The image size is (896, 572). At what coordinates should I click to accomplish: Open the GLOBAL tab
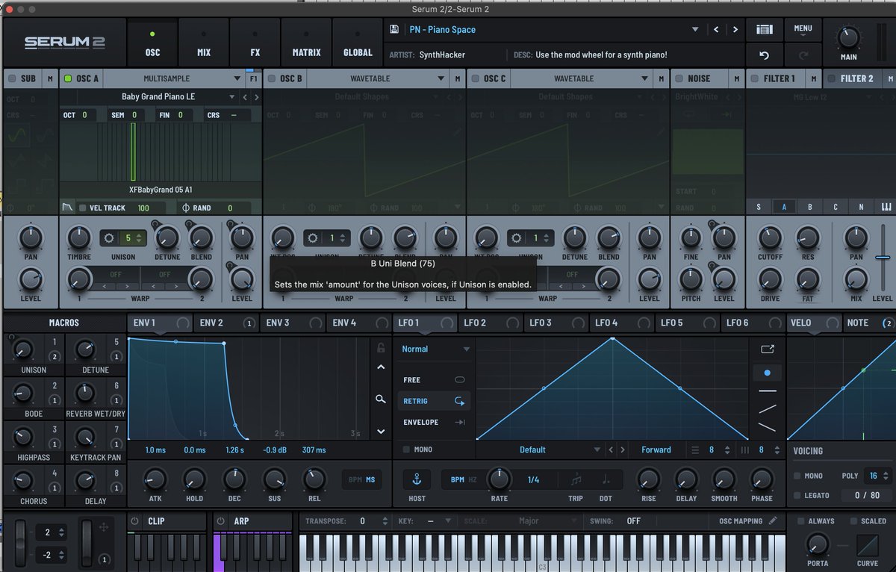click(358, 43)
